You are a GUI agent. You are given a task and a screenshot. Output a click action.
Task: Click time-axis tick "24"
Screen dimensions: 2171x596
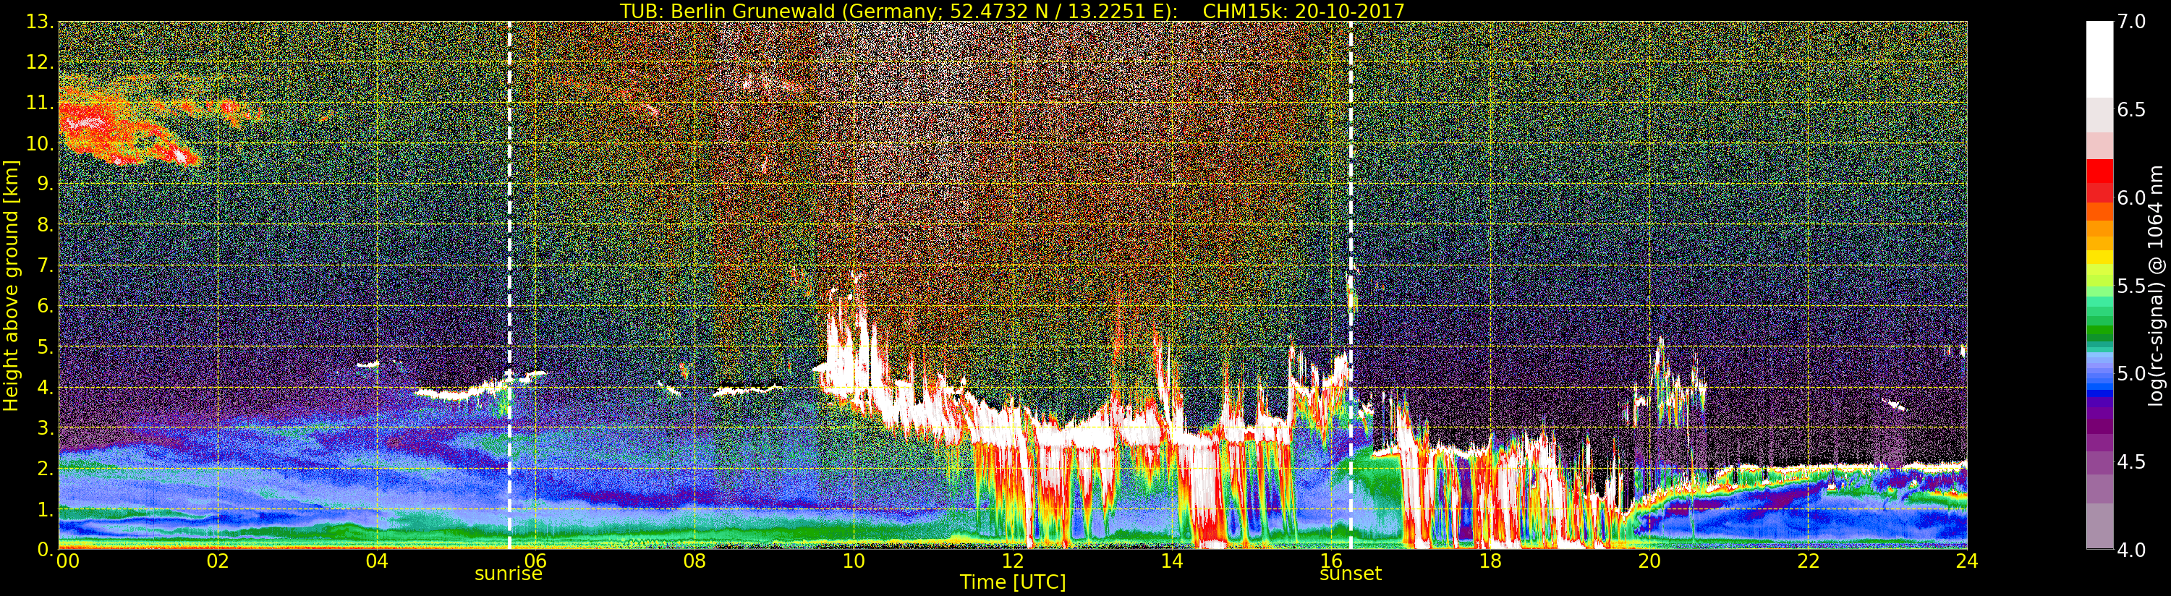(1967, 561)
